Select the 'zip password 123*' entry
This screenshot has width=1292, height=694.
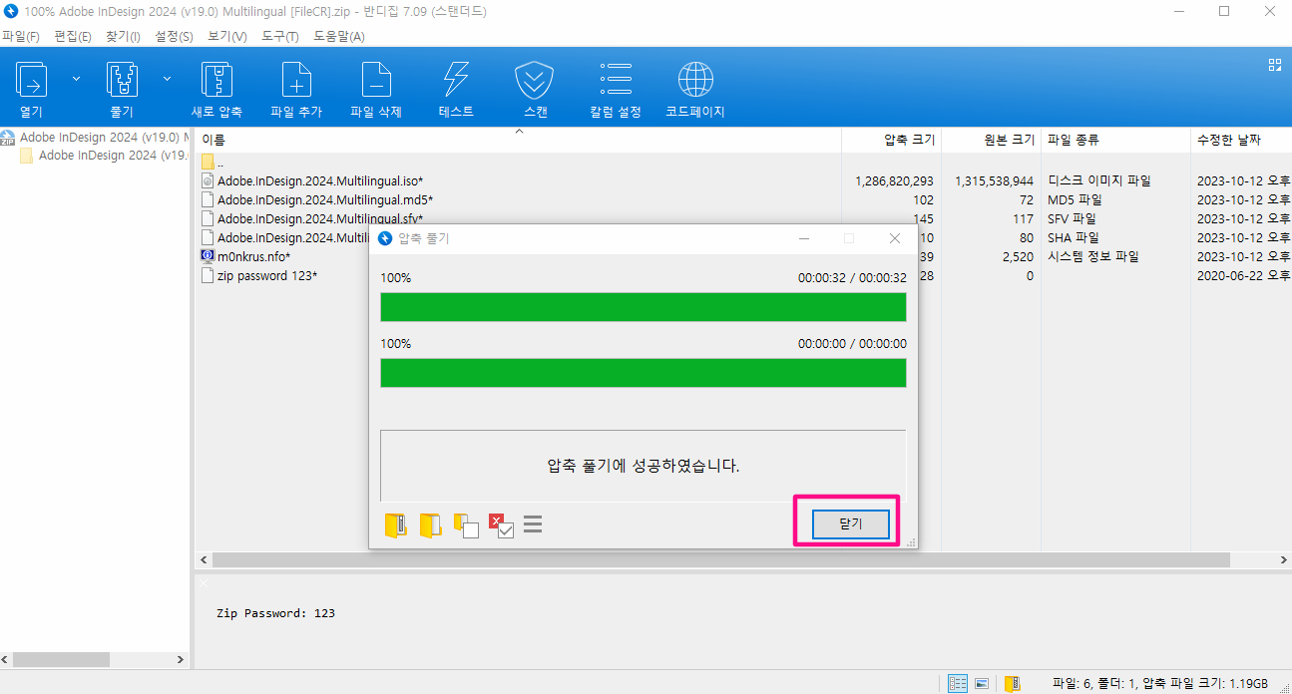pos(267,275)
